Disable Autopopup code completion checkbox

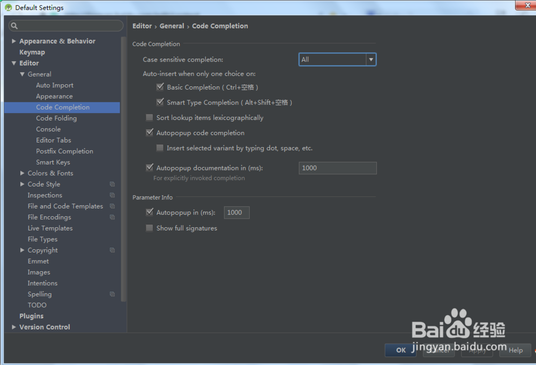coord(150,132)
